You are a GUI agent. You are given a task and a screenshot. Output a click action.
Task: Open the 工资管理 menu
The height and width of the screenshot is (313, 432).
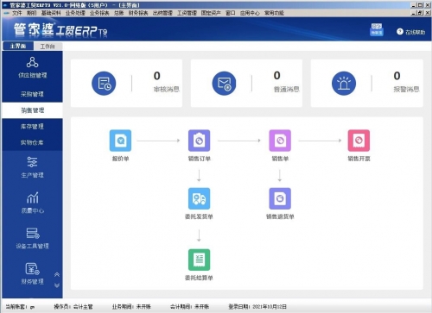187,13
